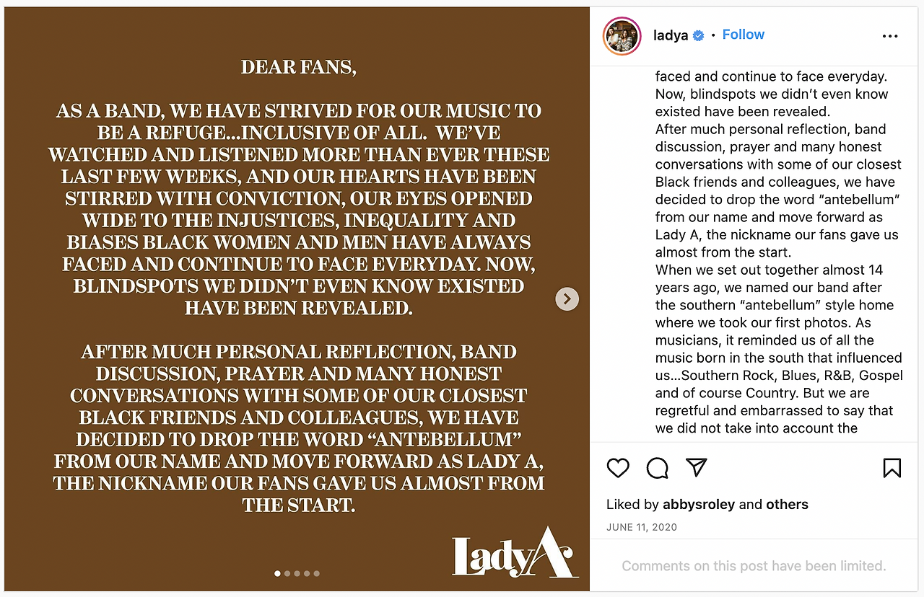This screenshot has height=597, width=924.
Task: Open the June 11, 2020 post date link
Action: tap(642, 527)
